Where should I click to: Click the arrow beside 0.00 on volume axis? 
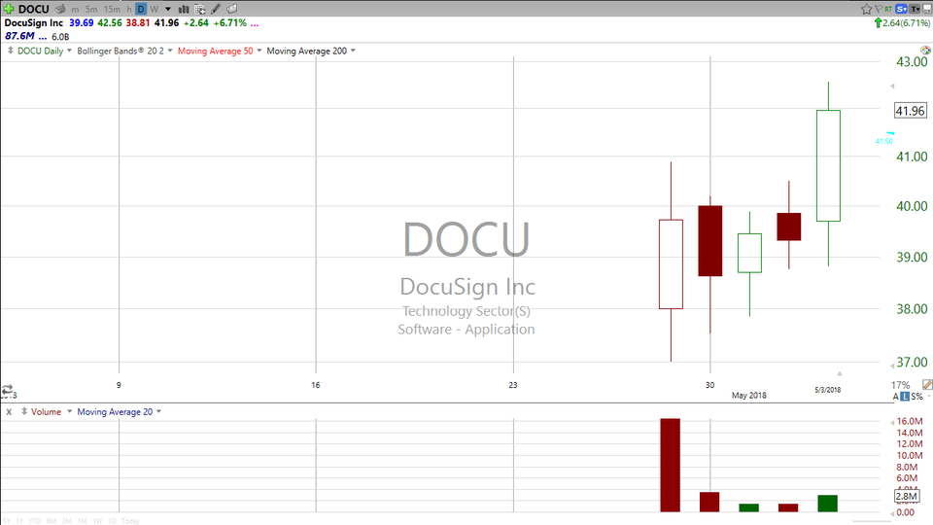click(892, 513)
